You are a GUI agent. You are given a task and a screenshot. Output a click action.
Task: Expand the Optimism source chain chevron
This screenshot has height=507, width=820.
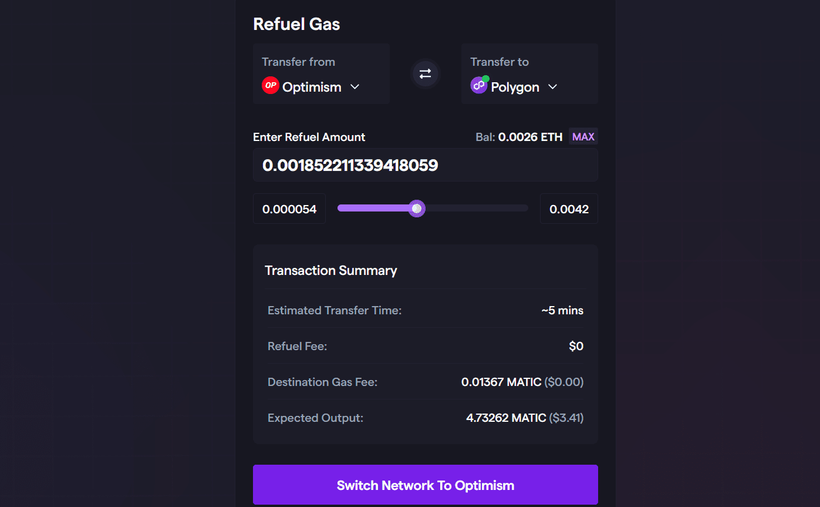(355, 87)
